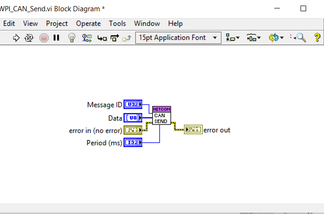Open the Reorder dropdown
Image resolution: width=324 pixels, height=214 pixels.
276,37
